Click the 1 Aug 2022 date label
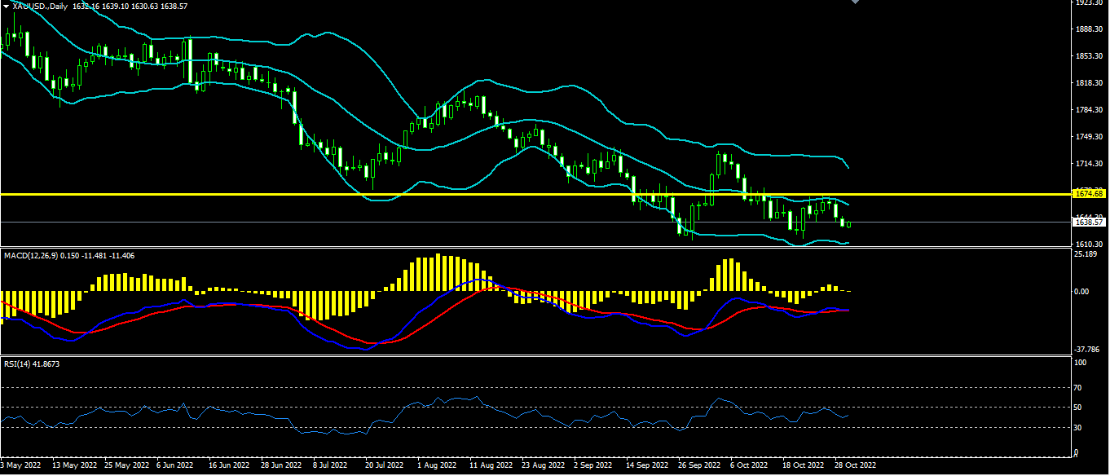Screen dimensions: 1110x476 click(435, 465)
